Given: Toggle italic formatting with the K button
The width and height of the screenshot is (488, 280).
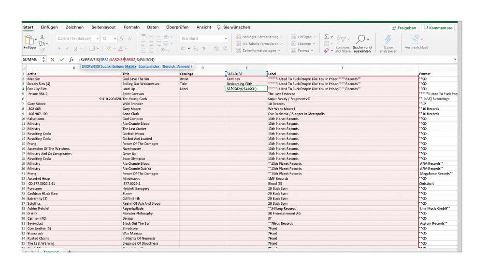Looking at the screenshot, I should tap(68, 48).
